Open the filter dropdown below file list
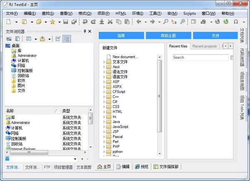 point(75,159)
